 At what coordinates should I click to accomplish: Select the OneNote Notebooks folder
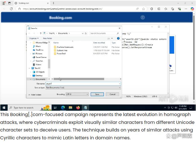pos(65,47)
